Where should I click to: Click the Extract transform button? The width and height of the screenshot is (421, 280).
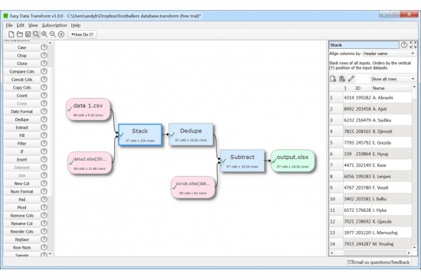click(22, 128)
